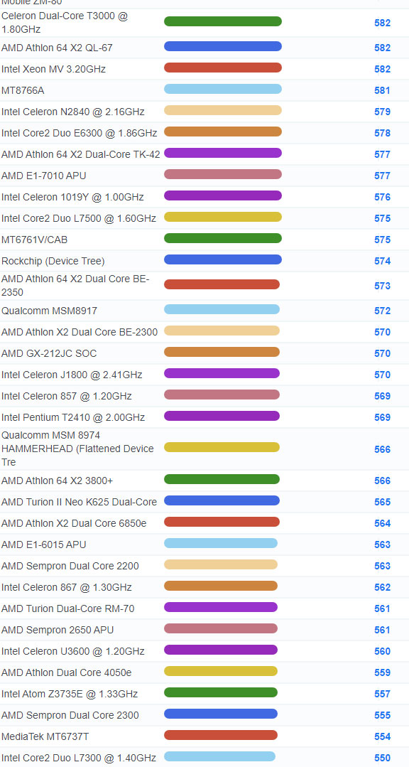
Task: Open AMD GX-212JC SOC entry
Action: (x=49, y=354)
